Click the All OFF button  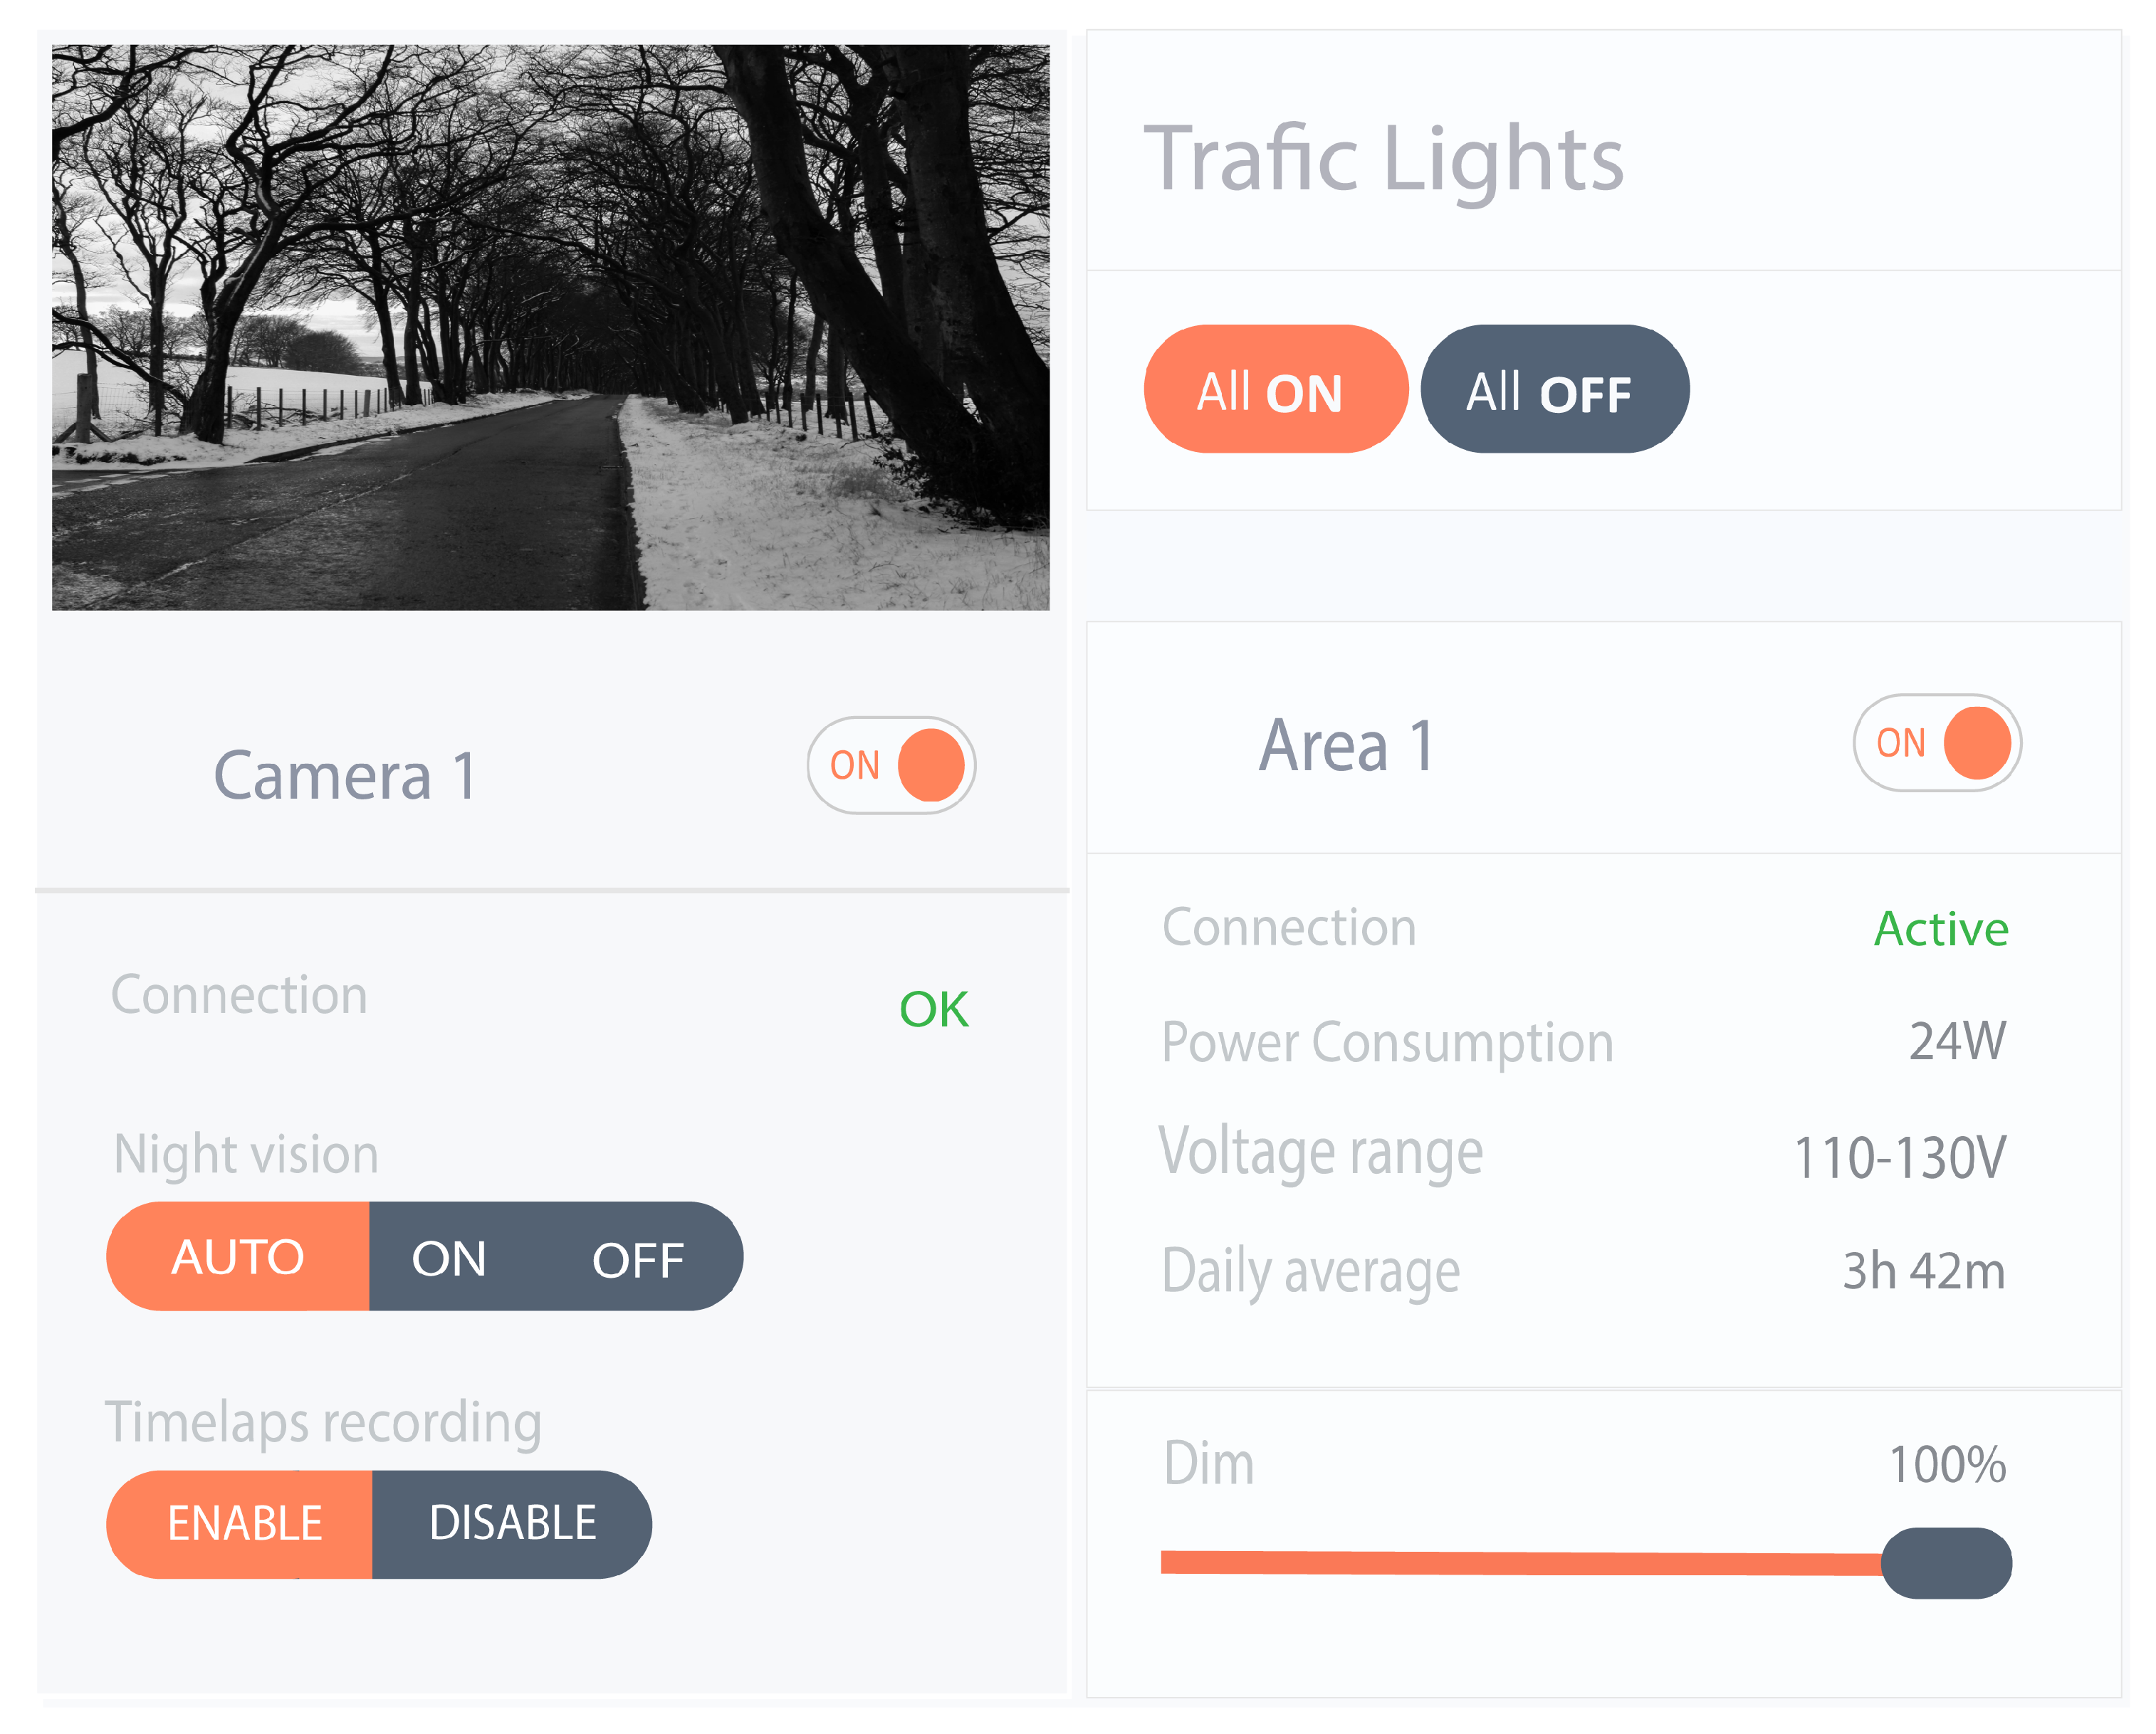point(1553,390)
